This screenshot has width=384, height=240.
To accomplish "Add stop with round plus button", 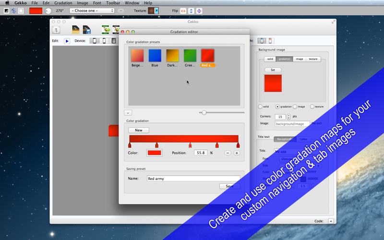I will click(237, 153).
